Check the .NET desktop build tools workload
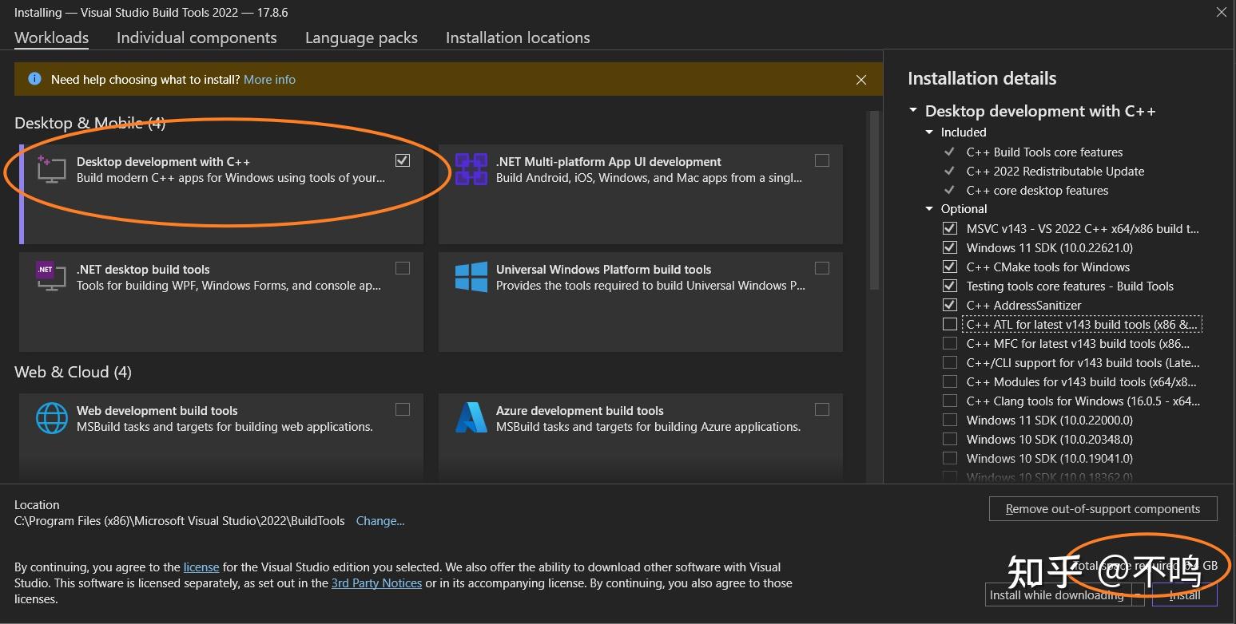 point(403,268)
